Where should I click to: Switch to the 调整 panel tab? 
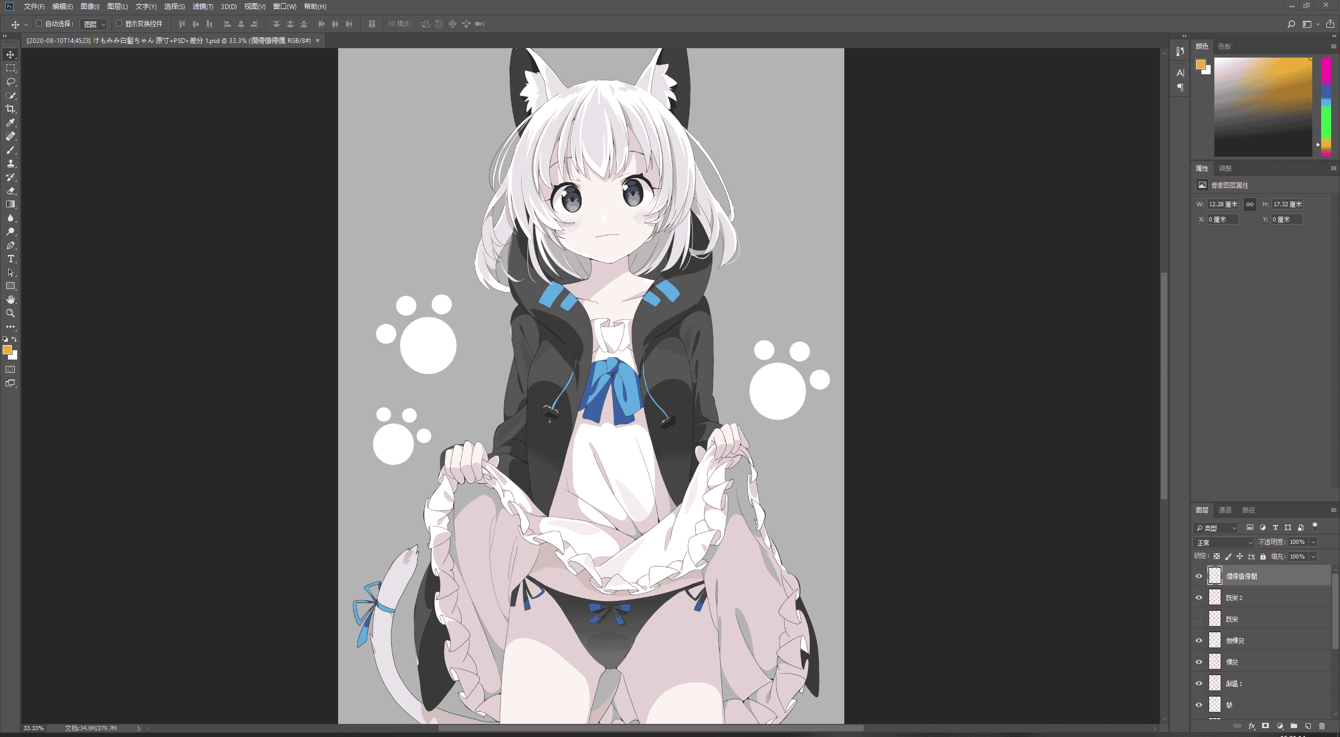coord(1225,169)
